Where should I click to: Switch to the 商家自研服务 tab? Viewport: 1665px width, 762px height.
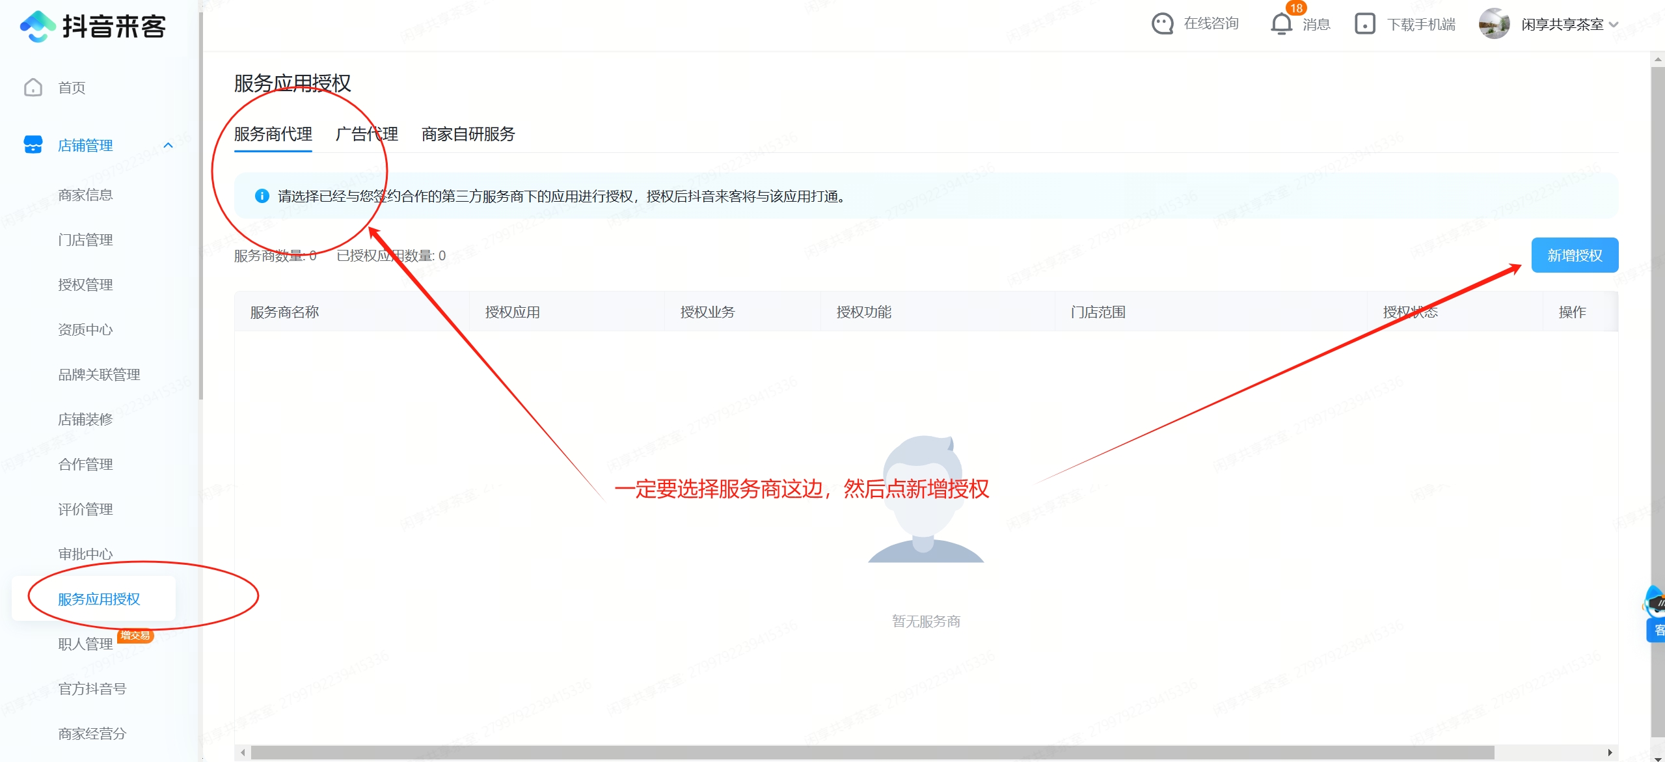tap(467, 135)
